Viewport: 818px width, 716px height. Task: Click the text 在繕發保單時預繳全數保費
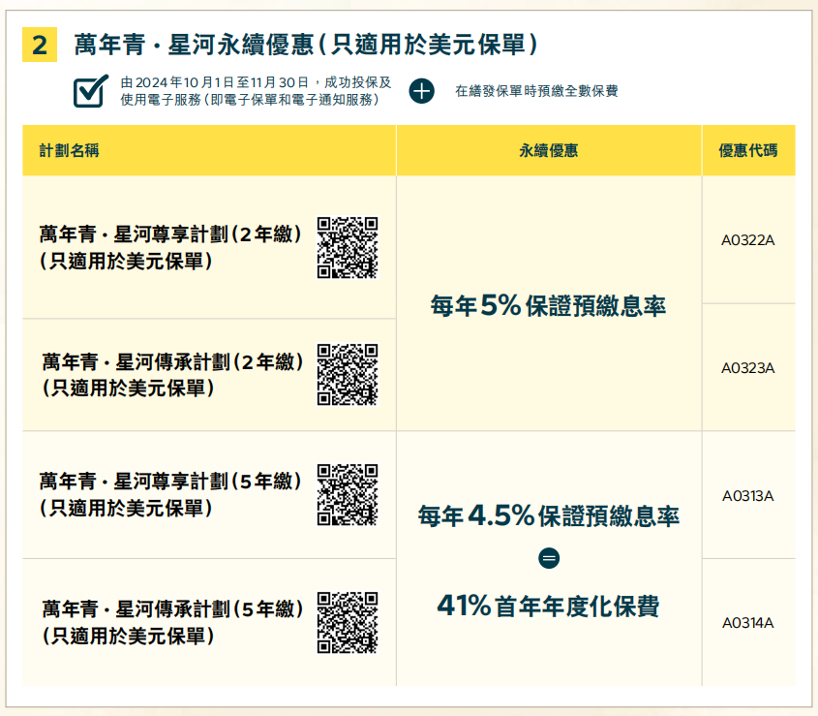536,91
